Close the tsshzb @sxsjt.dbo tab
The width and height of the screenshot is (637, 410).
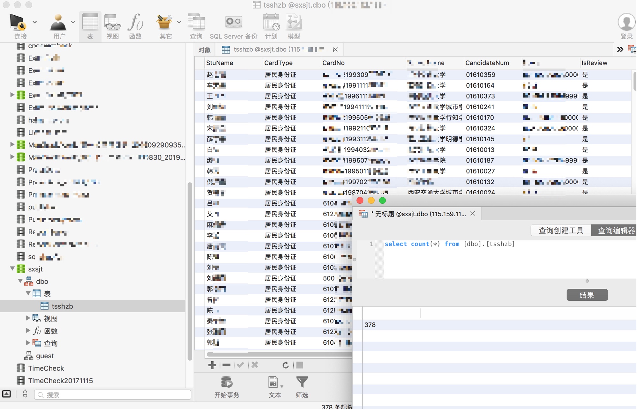pyautogui.click(x=335, y=49)
